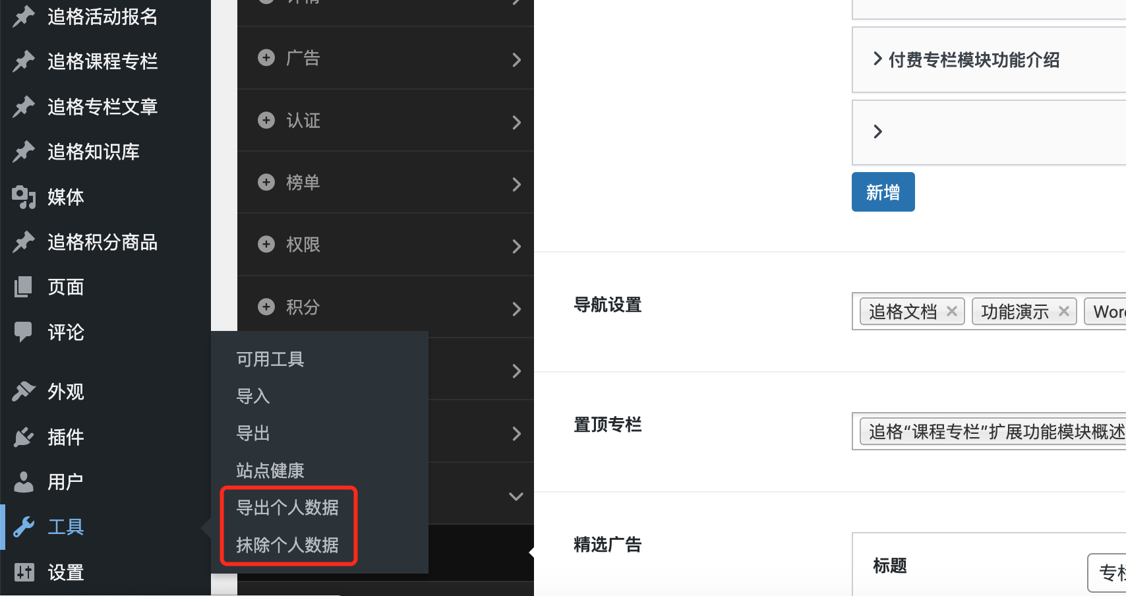Open the 插件 plugins plug icon
Viewport: 1126px width, 596px height.
(24, 436)
